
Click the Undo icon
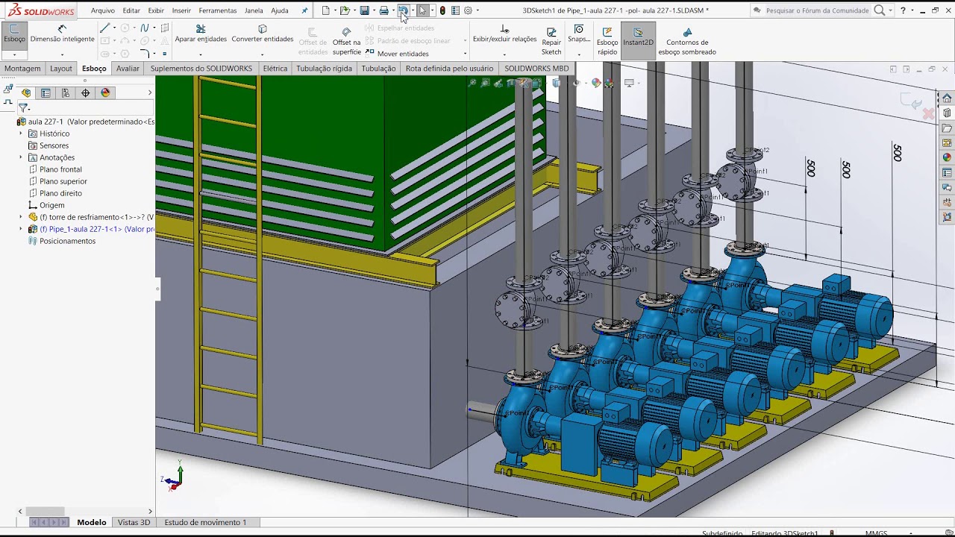(403, 10)
